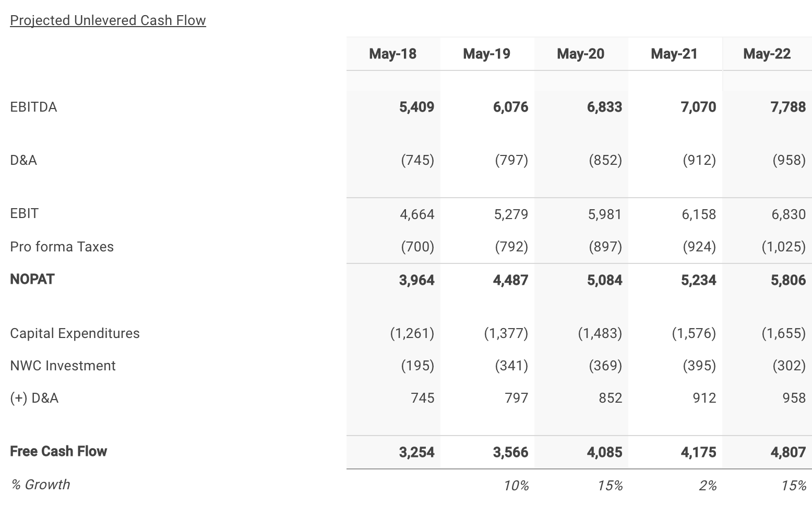Click the Projected Unlevered Cash Flow heading
The height and width of the screenshot is (507, 812).
pyautogui.click(x=108, y=20)
